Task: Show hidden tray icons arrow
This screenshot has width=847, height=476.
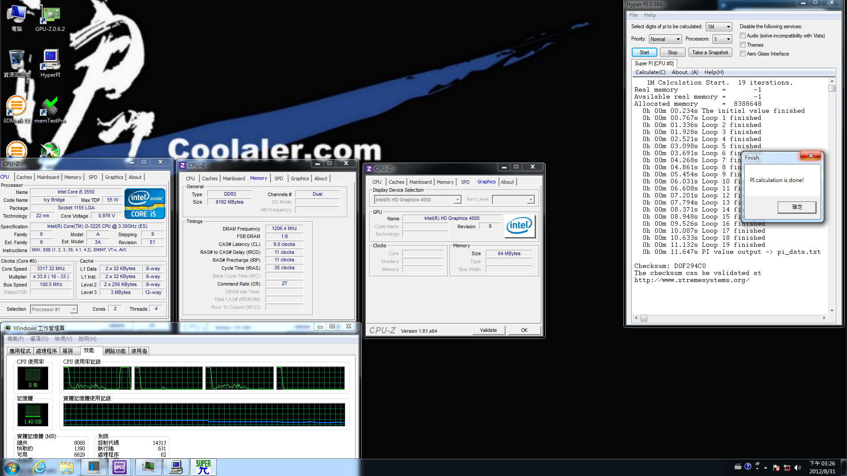Action: [765, 468]
